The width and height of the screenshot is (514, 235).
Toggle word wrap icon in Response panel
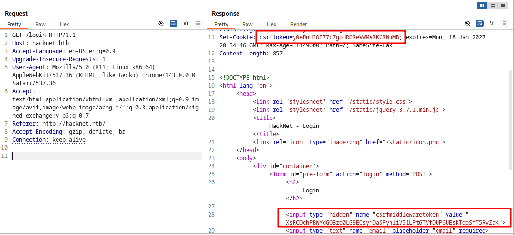click(x=480, y=23)
